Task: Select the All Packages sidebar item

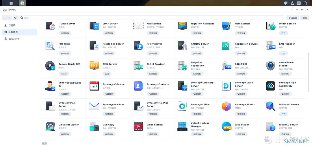Action: point(20,32)
